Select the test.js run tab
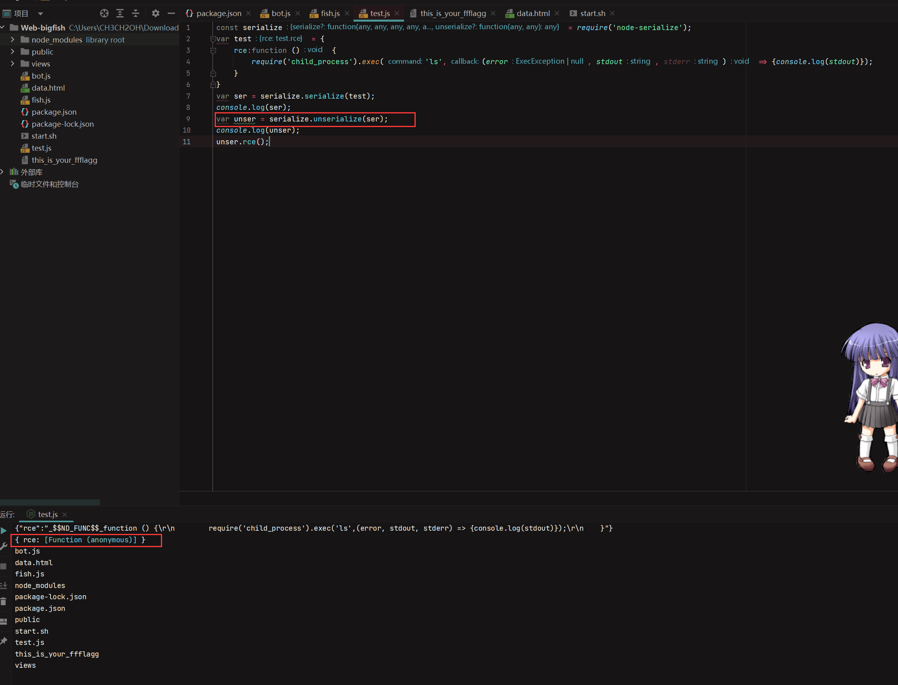 tap(47, 515)
